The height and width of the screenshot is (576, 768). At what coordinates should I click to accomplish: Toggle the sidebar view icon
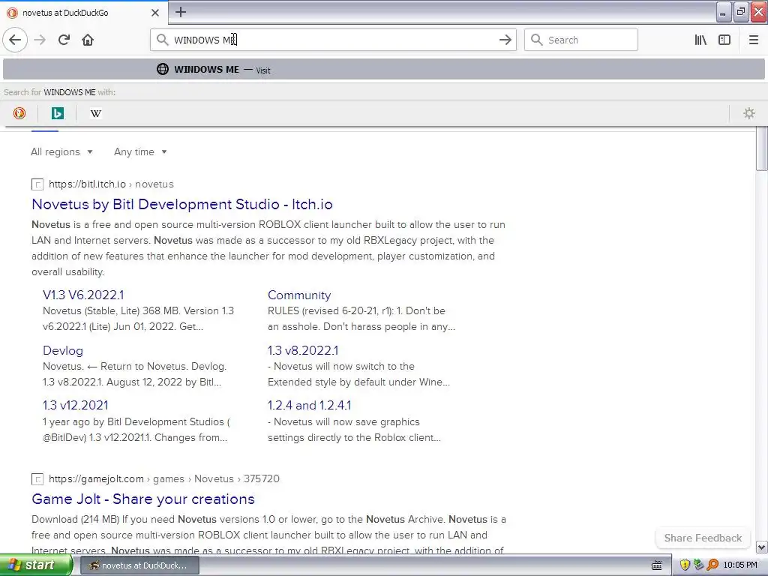click(x=724, y=40)
